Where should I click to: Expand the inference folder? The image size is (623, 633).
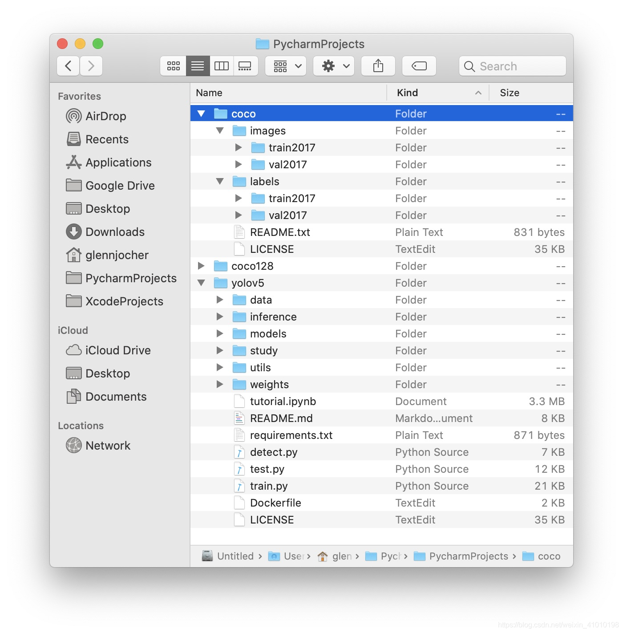pyautogui.click(x=220, y=317)
